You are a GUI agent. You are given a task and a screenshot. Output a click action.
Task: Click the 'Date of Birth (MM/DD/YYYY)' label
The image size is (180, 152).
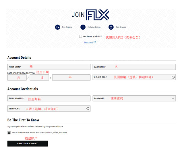[21, 73]
